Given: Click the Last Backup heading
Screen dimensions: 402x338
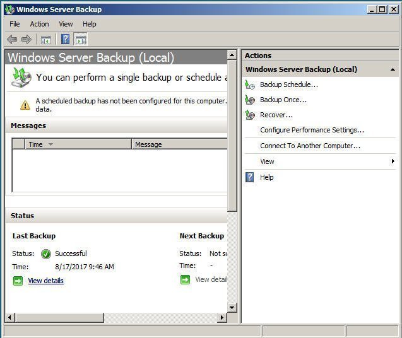Looking at the screenshot, I should [34, 236].
